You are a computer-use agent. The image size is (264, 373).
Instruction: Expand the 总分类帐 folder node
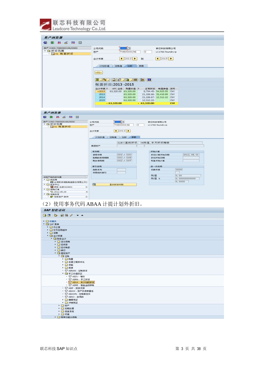55,241
